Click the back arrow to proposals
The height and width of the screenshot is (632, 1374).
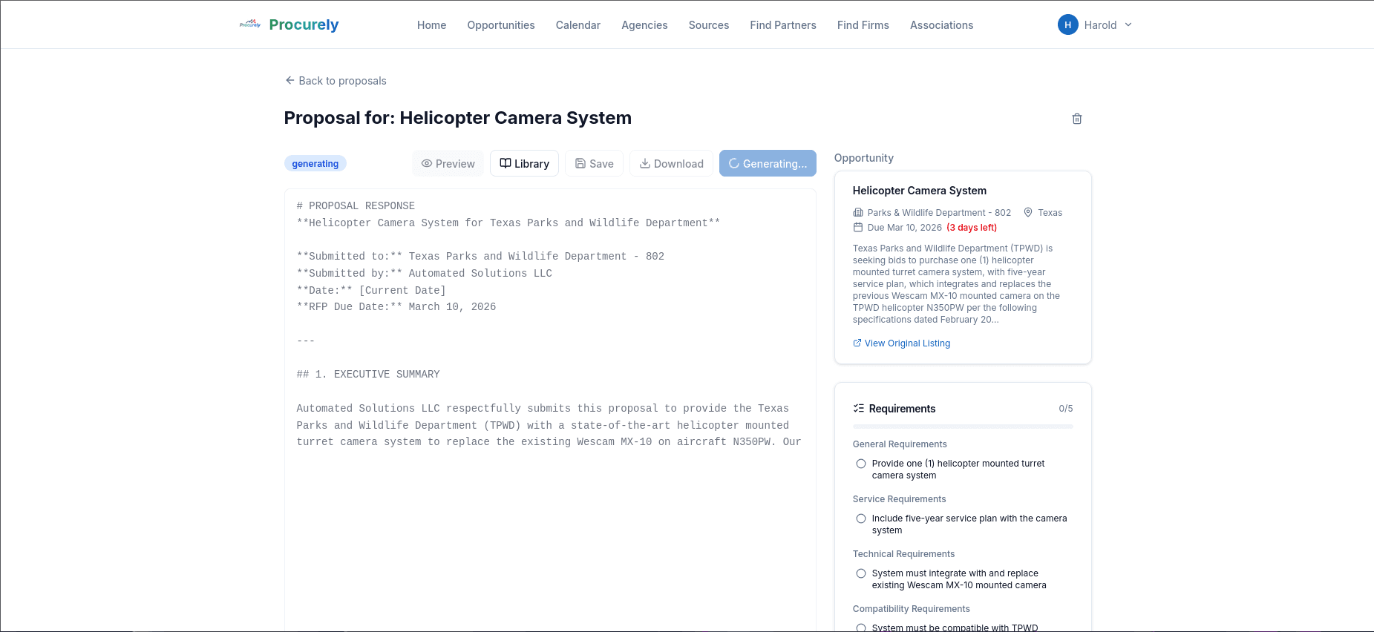point(289,81)
